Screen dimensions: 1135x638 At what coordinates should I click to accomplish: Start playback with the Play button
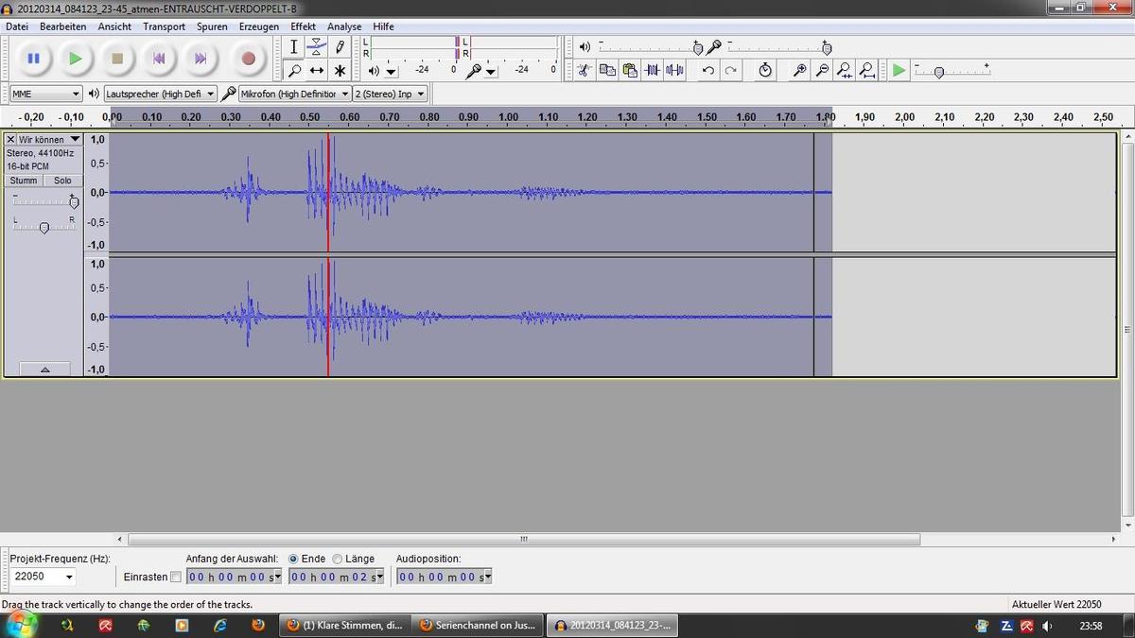point(75,59)
